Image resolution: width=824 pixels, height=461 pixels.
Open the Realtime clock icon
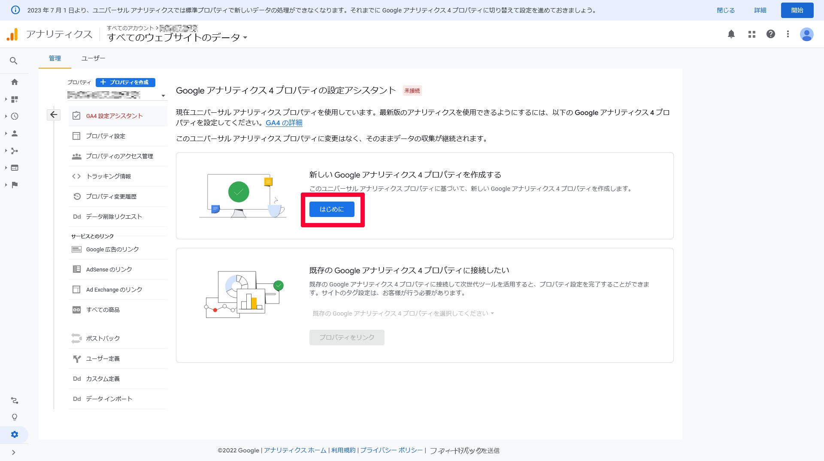(15, 116)
